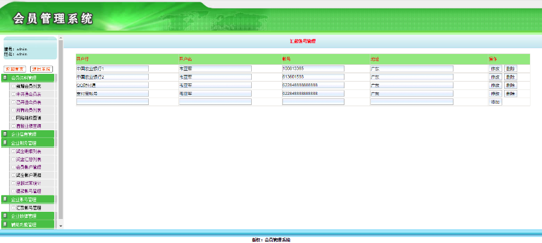Click the small icon beside 汇款帐号管理

[13, 208]
